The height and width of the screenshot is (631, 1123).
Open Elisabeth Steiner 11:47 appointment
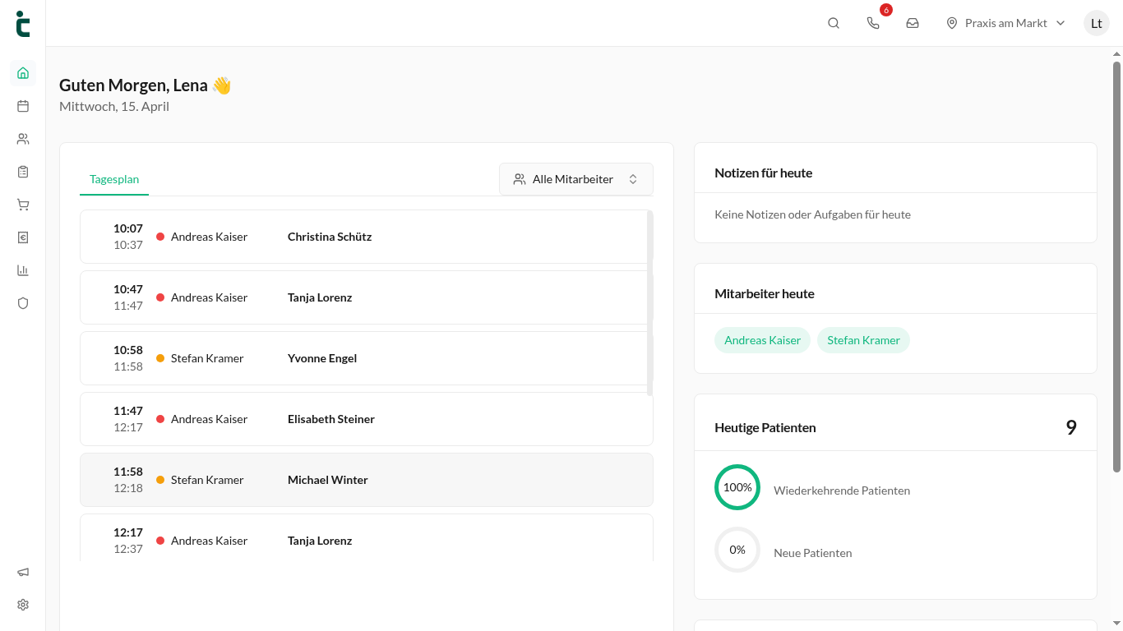[367, 419]
